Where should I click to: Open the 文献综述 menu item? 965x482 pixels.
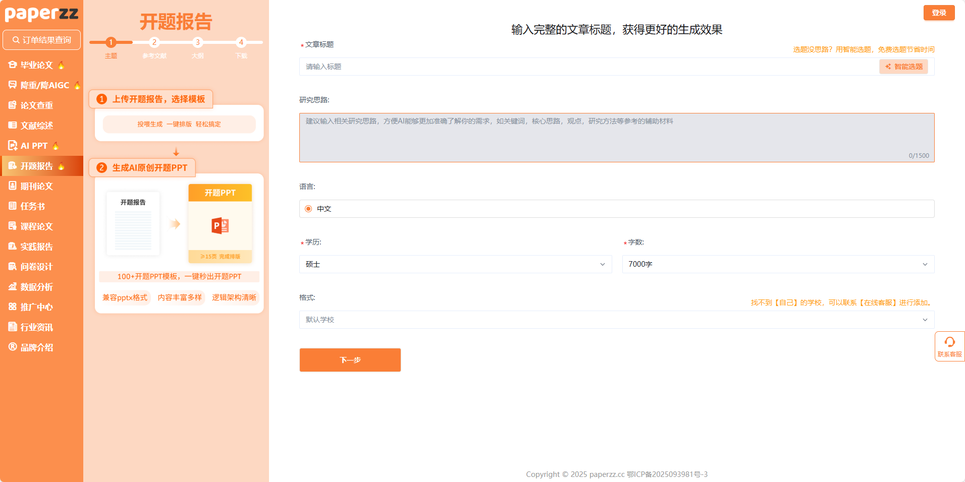pos(36,126)
